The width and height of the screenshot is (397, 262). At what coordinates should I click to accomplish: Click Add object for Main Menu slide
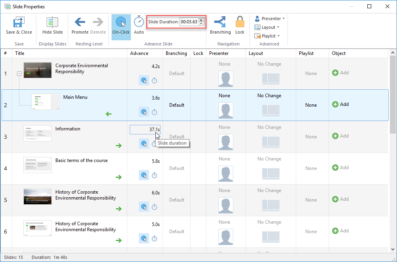point(340,104)
